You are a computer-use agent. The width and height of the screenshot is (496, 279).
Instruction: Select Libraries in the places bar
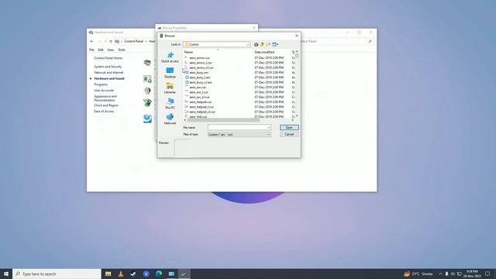pos(170,88)
